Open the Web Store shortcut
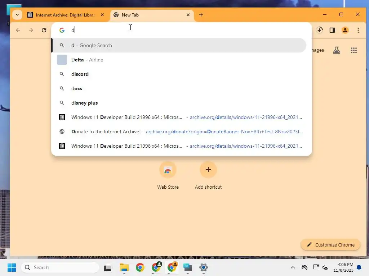This screenshot has height=276, width=369. click(168, 176)
